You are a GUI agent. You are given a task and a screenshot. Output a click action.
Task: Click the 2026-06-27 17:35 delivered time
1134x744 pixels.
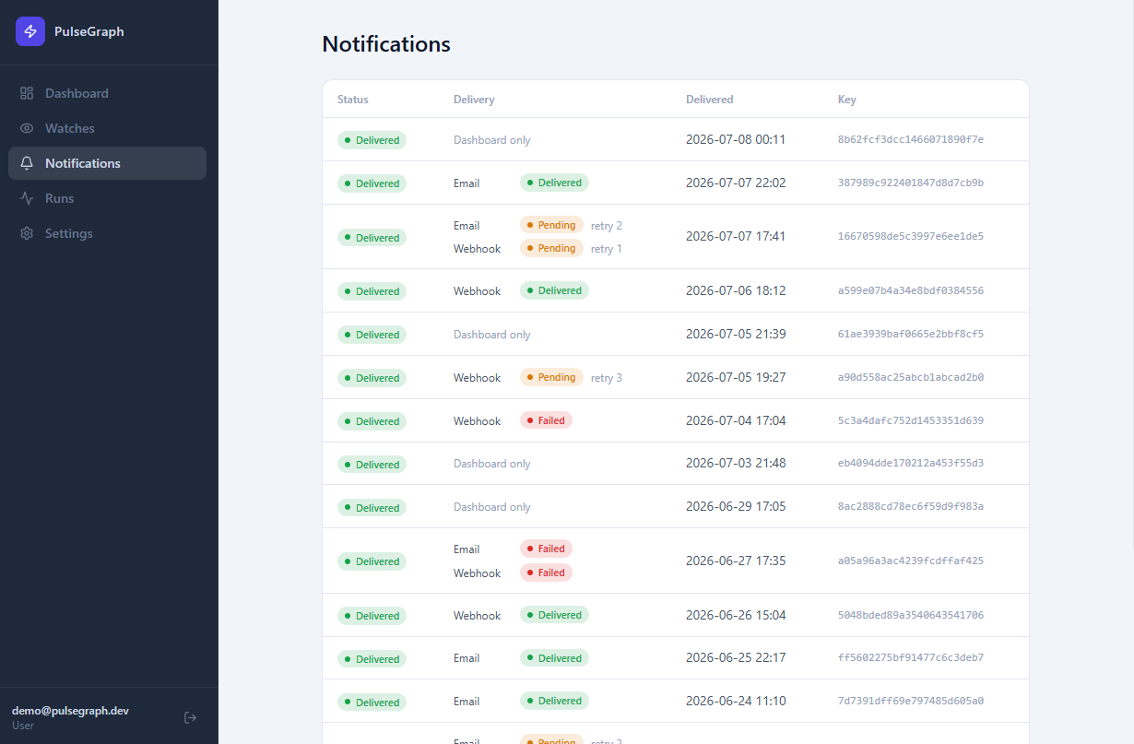click(x=736, y=561)
